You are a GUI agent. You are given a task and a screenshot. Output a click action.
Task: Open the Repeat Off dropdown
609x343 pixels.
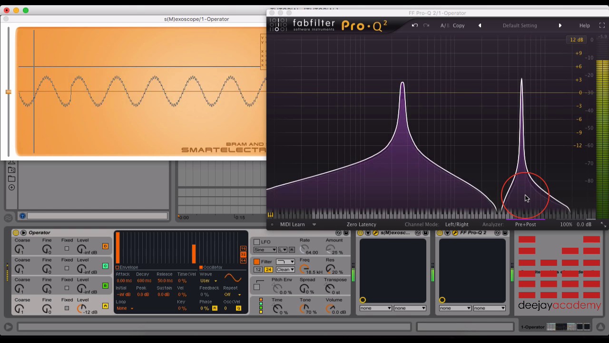232,294
